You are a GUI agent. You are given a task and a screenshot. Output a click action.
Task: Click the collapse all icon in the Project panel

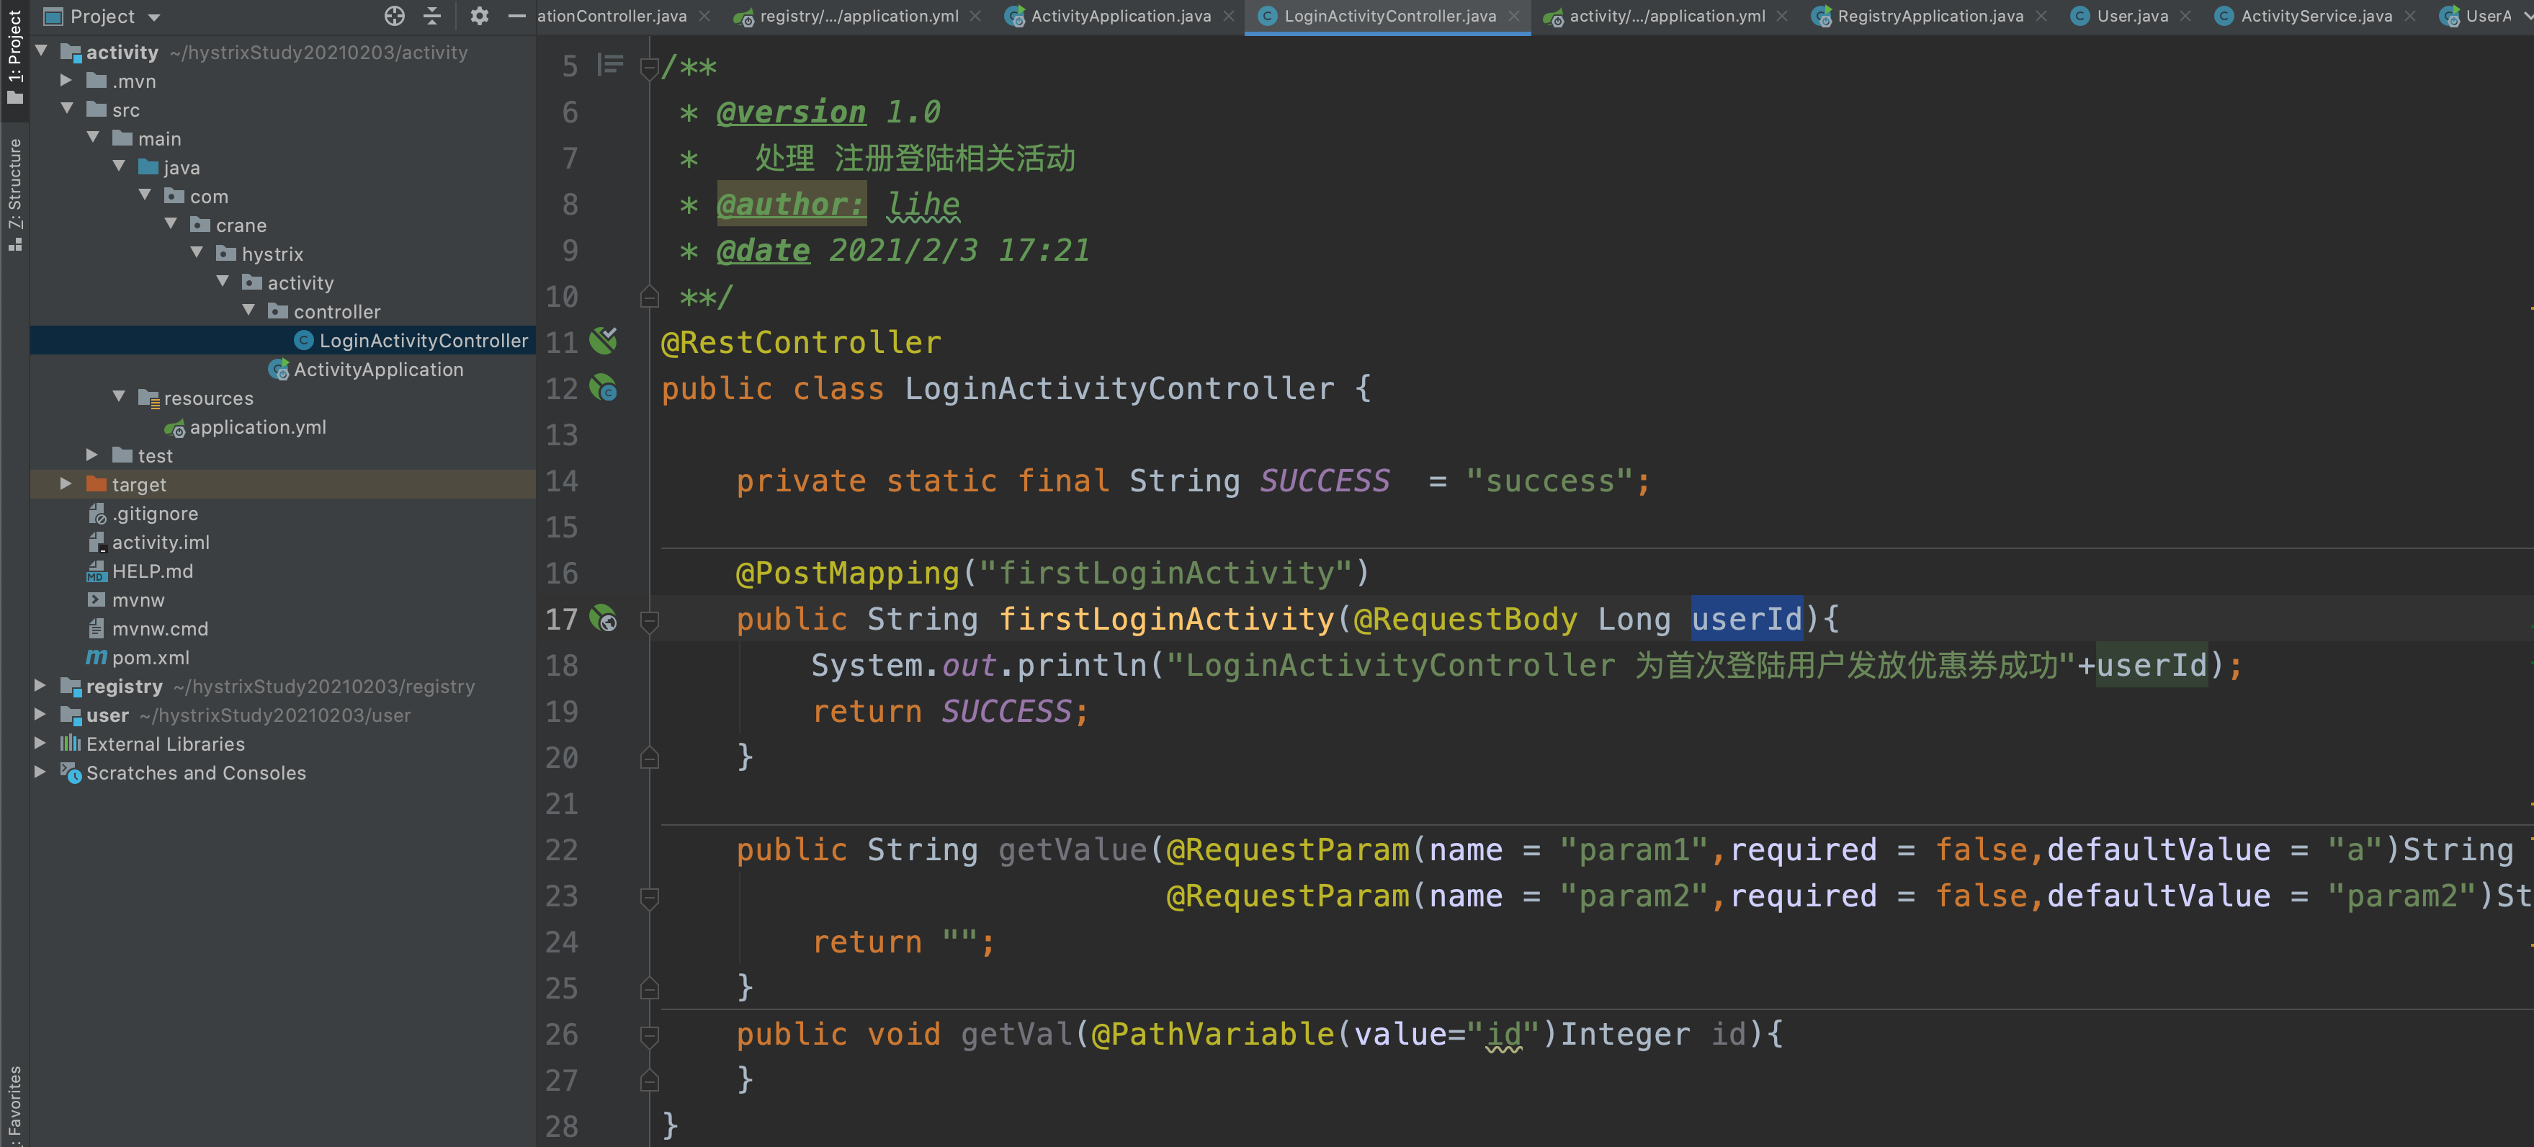[432, 16]
